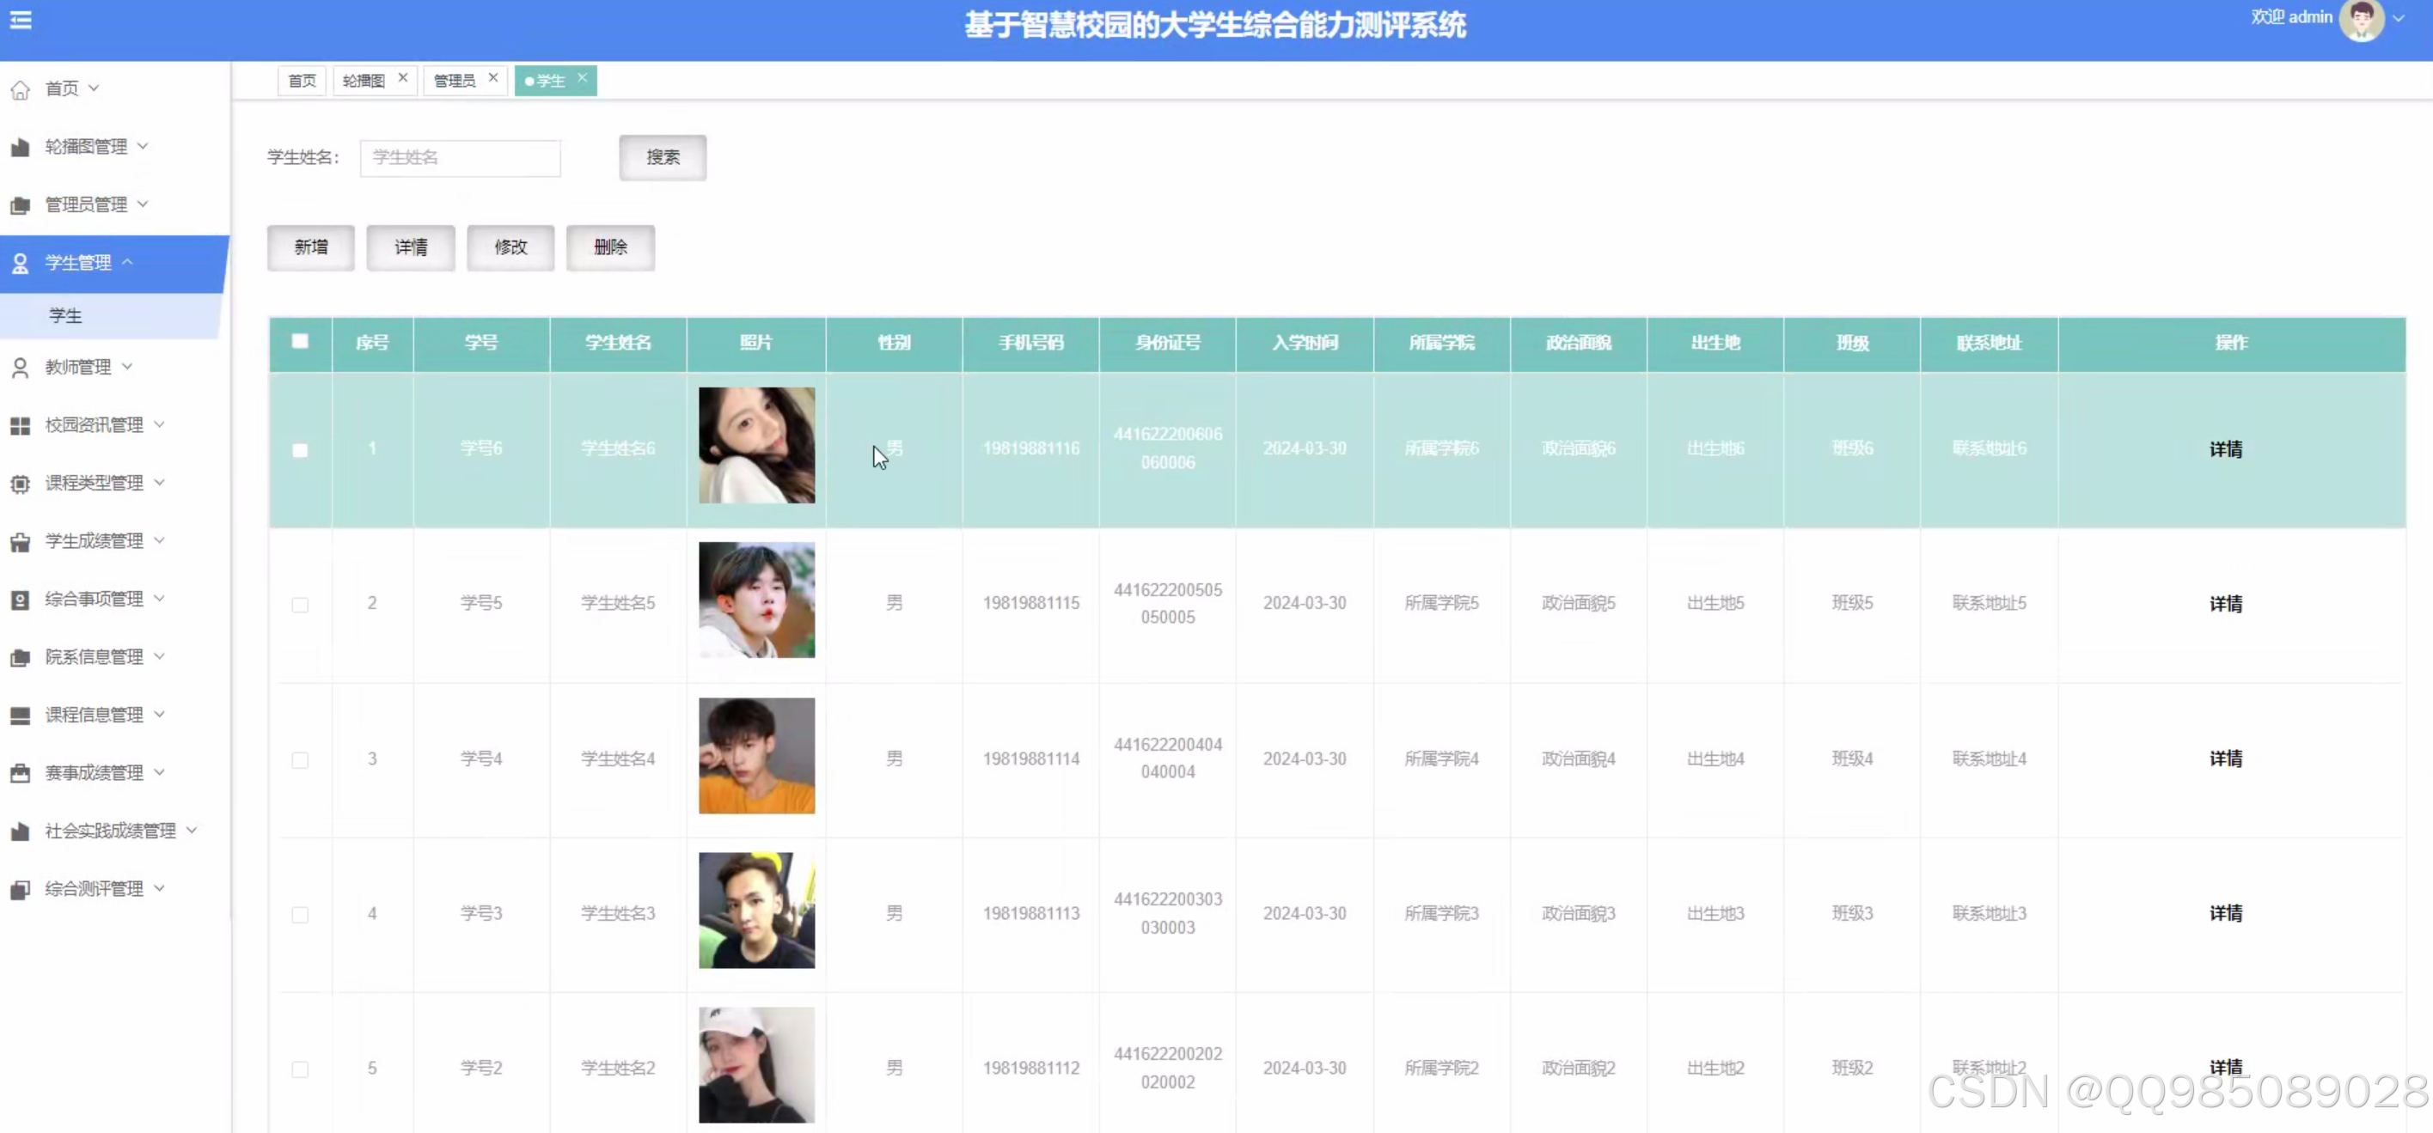Click the home icon in sidebar
The height and width of the screenshot is (1133, 2433).
click(20, 89)
